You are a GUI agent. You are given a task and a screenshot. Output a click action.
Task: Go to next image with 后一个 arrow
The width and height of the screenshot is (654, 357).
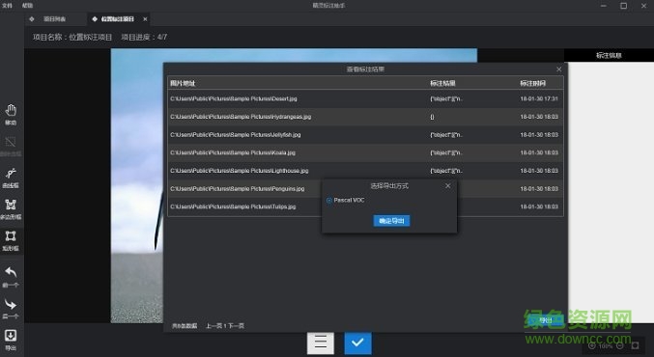pos(11,309)
